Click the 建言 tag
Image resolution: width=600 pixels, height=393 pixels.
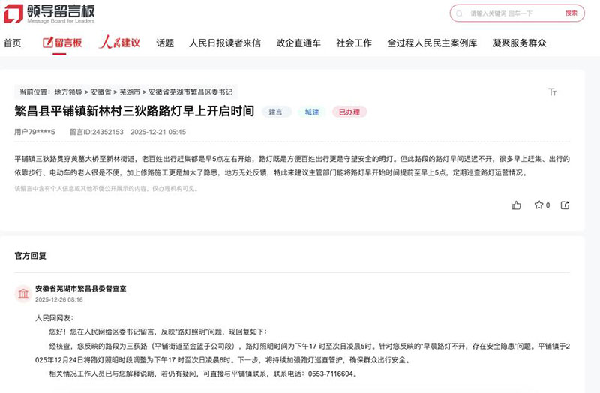tap(275, 112)
